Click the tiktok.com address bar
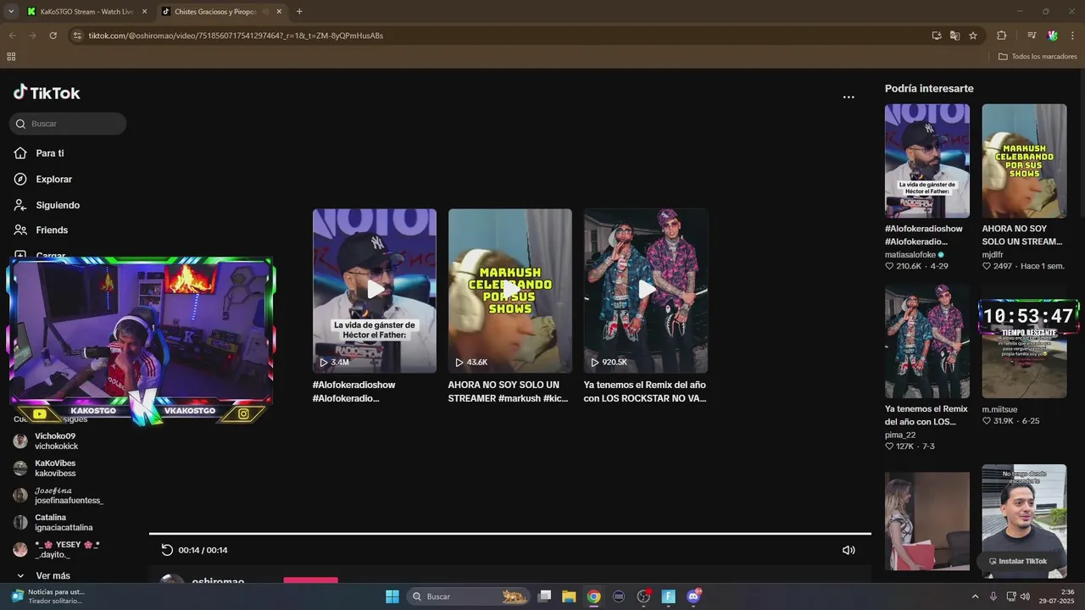 [500, 36]
